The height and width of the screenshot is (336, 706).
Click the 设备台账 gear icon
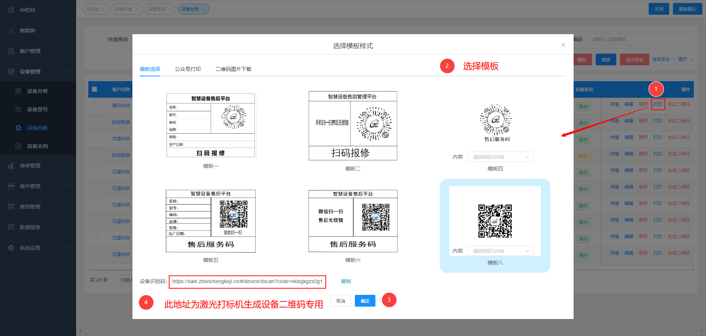tap(18, 128)
